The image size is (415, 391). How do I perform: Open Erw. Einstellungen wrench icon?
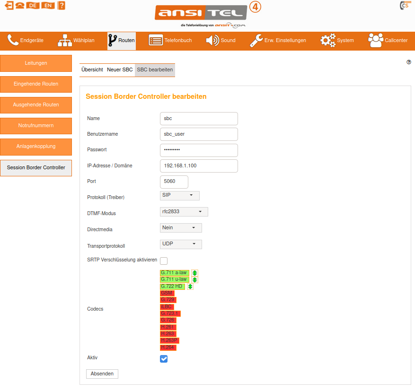click(x=256, y=41)
